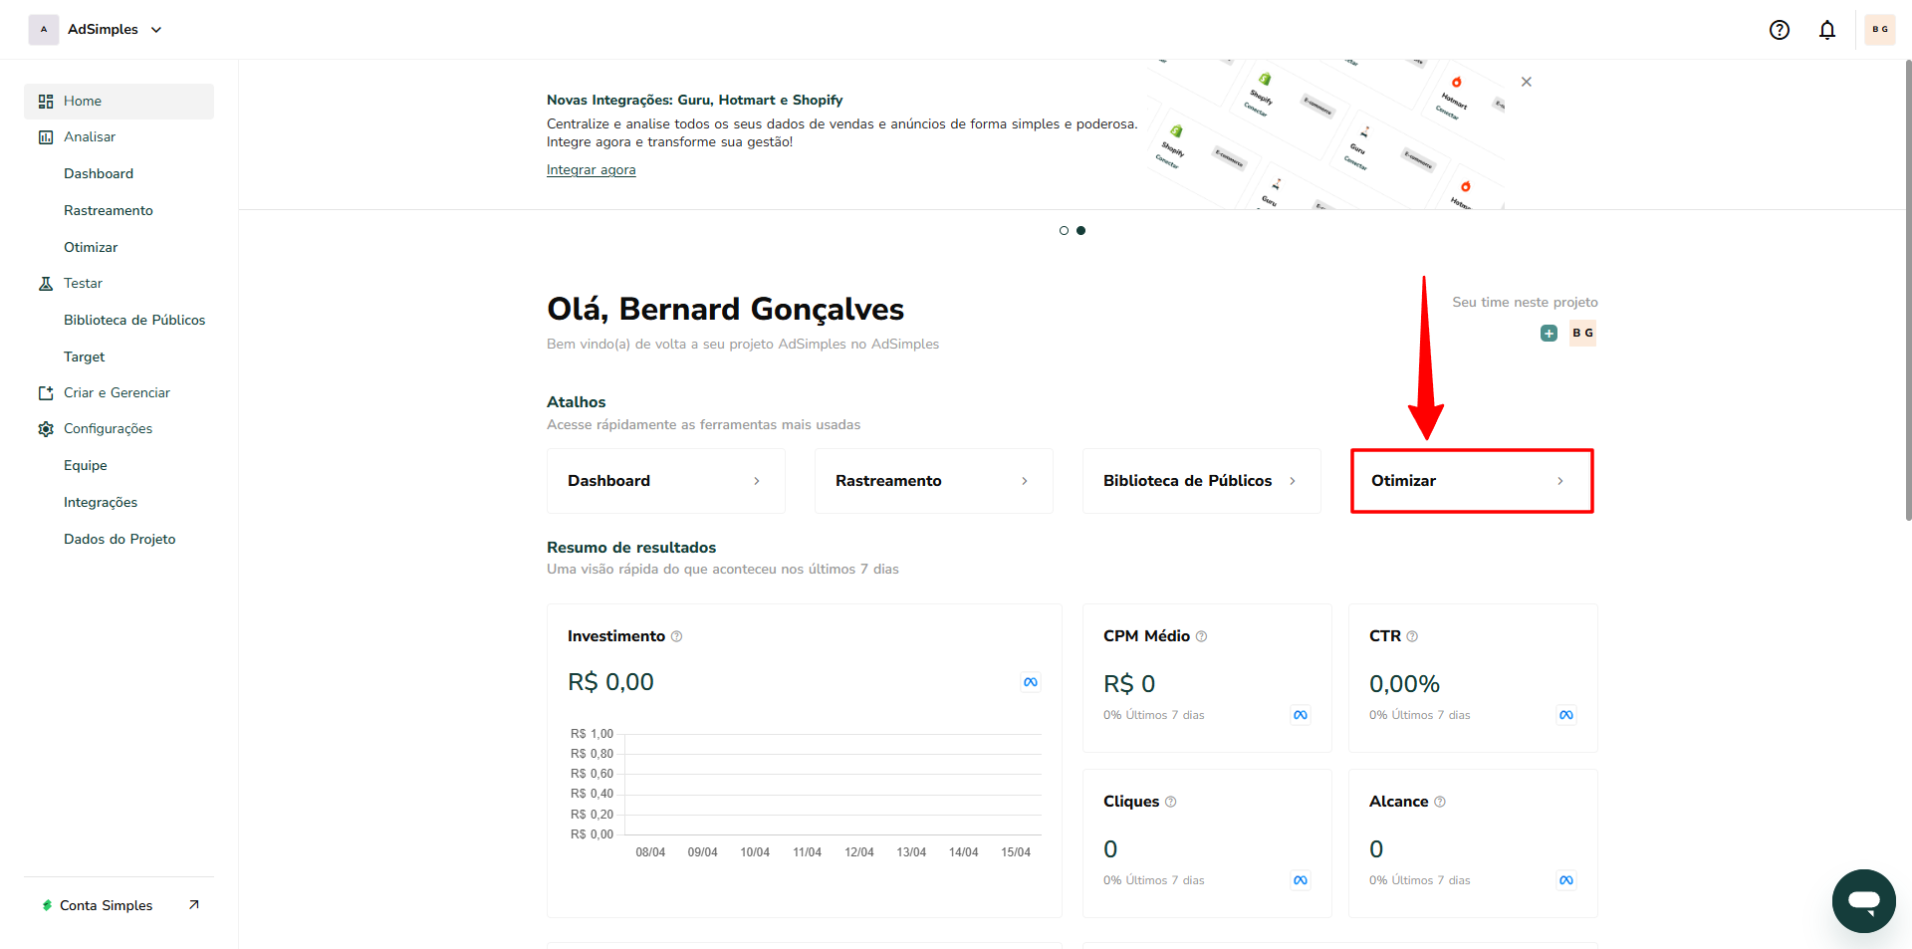Screen dimensions: 1912x949
Task: Open the Otimizar shortcut card
Action: (x=1472, y=481)
